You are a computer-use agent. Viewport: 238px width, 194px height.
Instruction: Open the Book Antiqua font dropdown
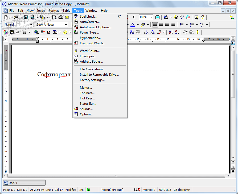click(66, 25)
